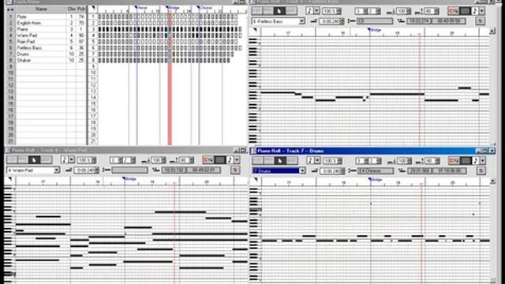Screen dimensions: 505x284
Task: Open note duration dropdown arrow in Drums toolbar
Action: click(317, 160)
